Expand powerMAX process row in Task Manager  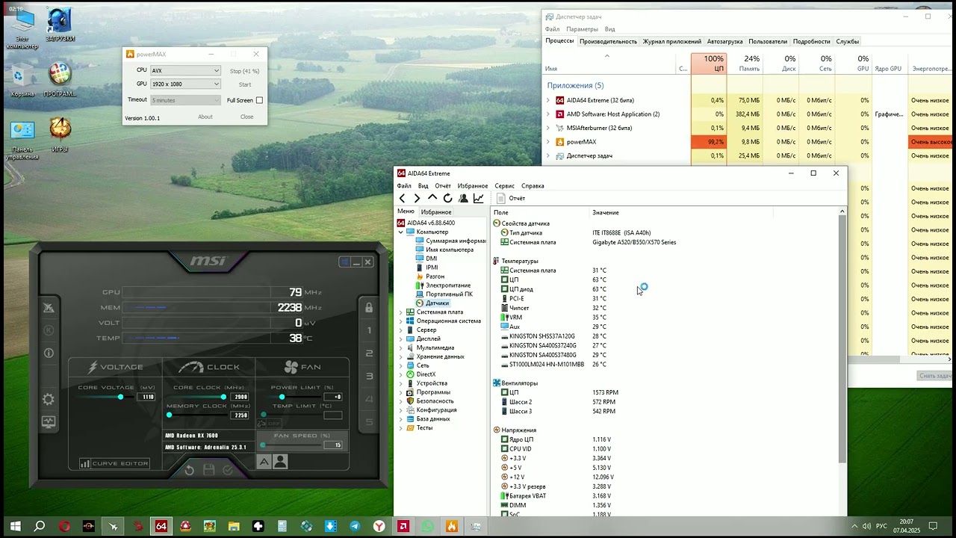(x=547, y=142)
